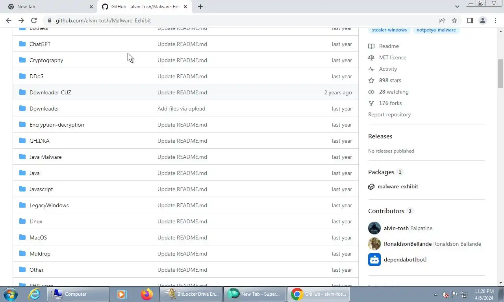The width and height of the screenshot is (504, 302).
Task: Open the Packages heading link
Action: coord(381,172)
